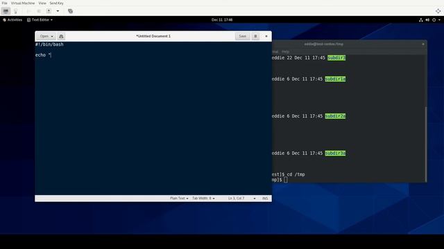The image size is (444, 249).
Task: Click the Untitled Document 1 title
Action: click(x=153, y=36)
